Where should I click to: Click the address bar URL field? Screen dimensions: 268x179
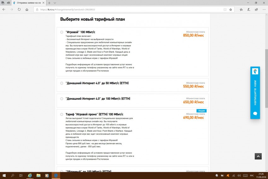point(126,9)
